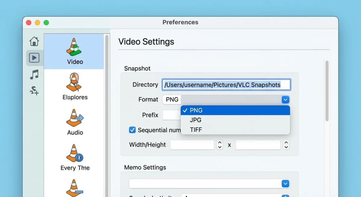Click the Video Settings heading

point(146,42)
